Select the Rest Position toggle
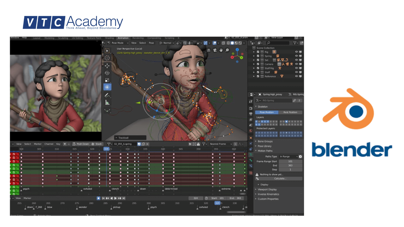 point(290,112)
